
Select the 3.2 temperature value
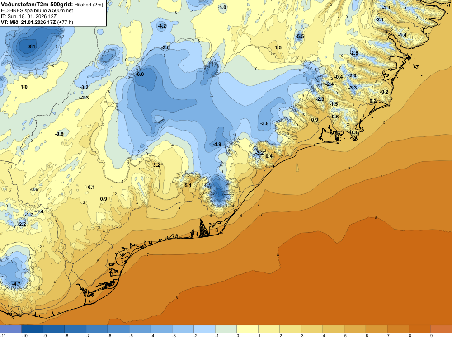point(156,165)
